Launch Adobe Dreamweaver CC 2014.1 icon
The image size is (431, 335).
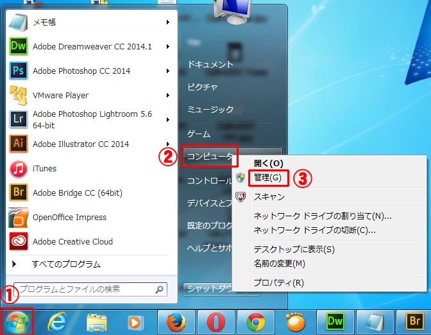(x=18, y=46)
